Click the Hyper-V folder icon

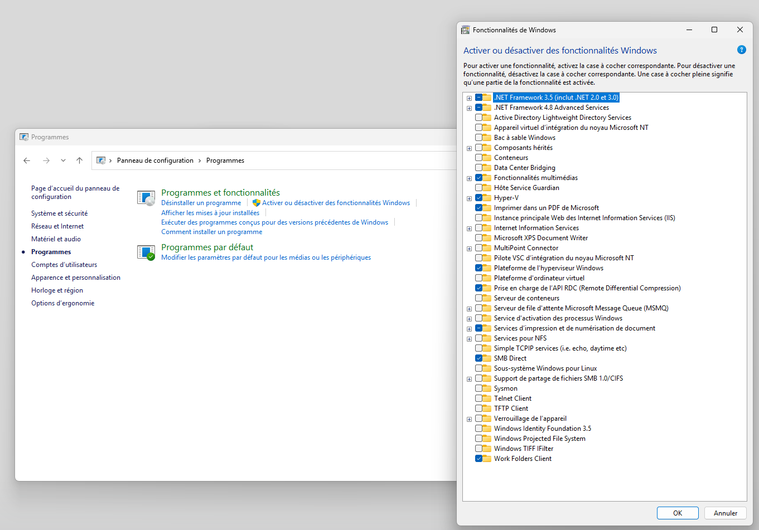(x=487, y=198)
